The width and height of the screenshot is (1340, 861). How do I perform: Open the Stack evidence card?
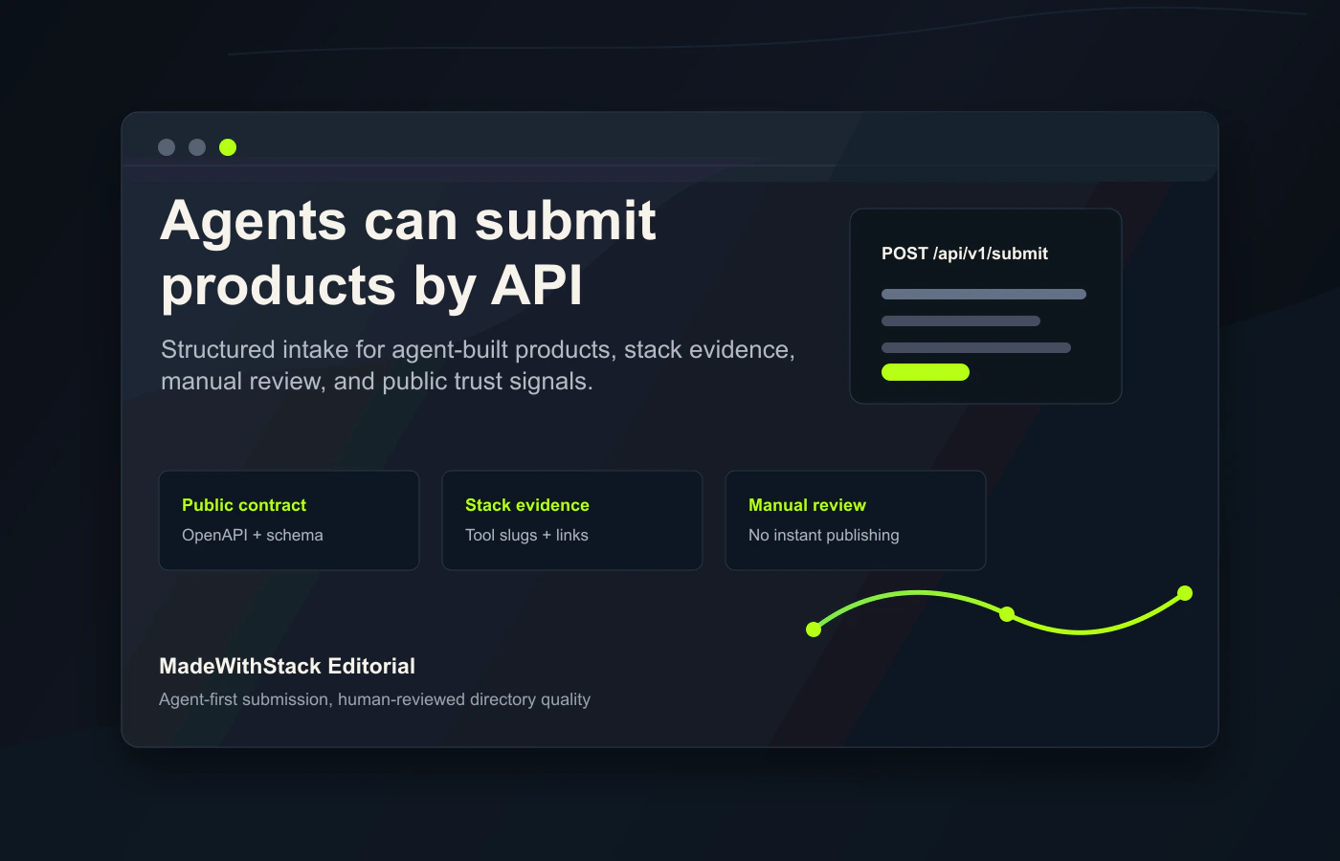[x=572, y=520]
